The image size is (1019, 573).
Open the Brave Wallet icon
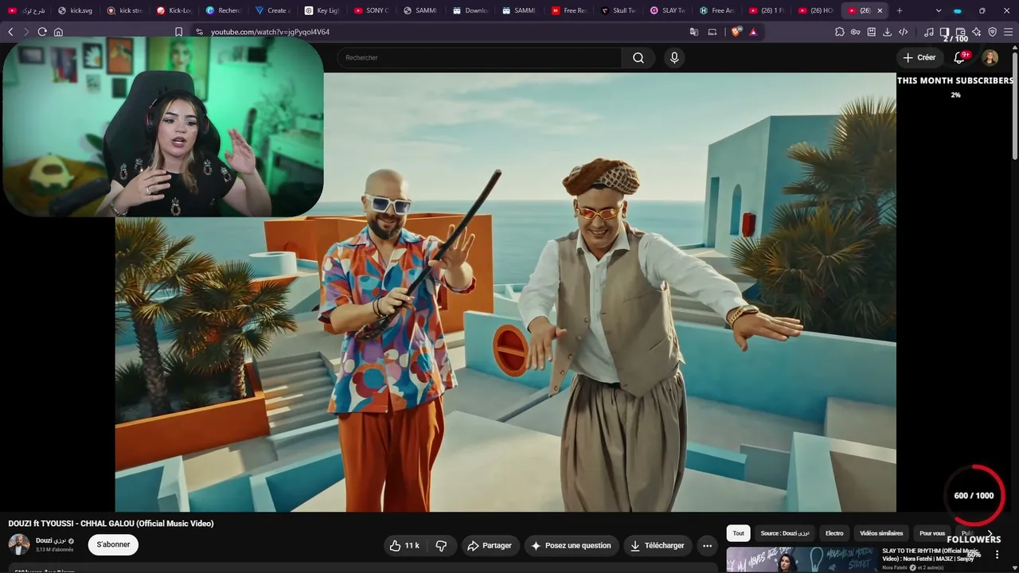point(961,32)
